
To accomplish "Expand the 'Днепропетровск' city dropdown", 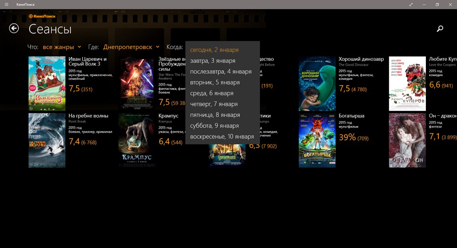I will 131,47.
